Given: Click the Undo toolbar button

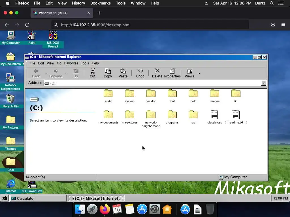Looking at the screenshot, I should tap(140, 73).
